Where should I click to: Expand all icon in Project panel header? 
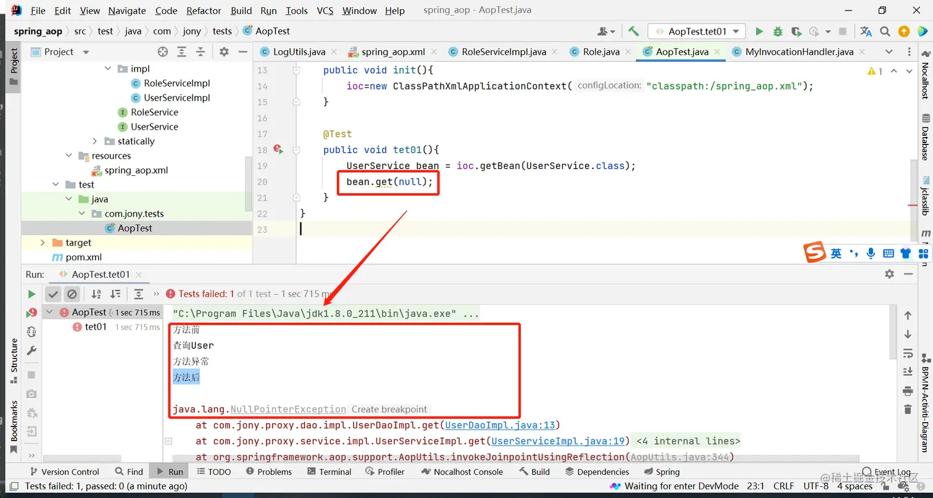point(182,52)
